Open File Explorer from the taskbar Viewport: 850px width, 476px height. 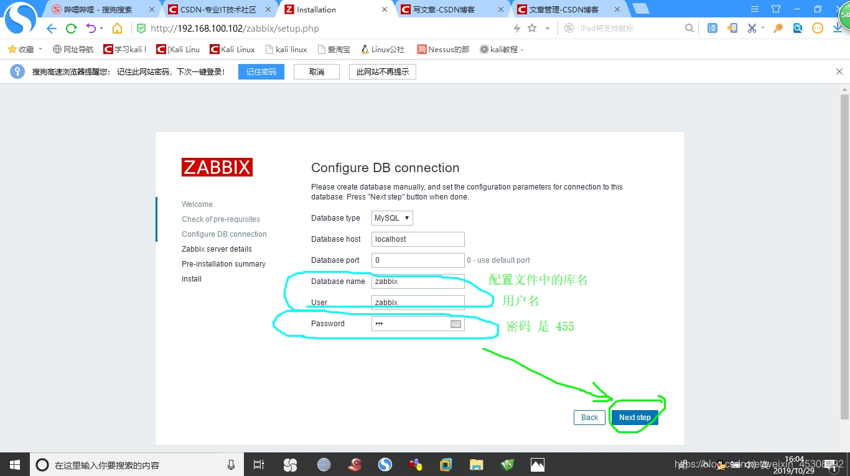(x=477, y=465)
